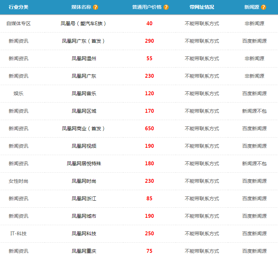Click the help icon beside 新闻源 header

click(x=263, y=7)
